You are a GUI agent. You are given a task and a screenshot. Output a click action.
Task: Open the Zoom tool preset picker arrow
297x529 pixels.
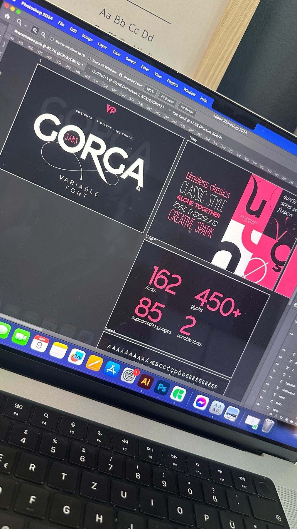26,26
